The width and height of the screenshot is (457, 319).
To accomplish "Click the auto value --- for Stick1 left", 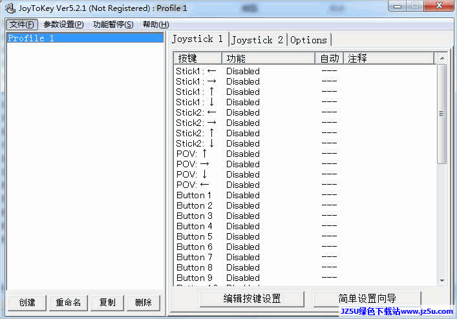I will point(330,70).
